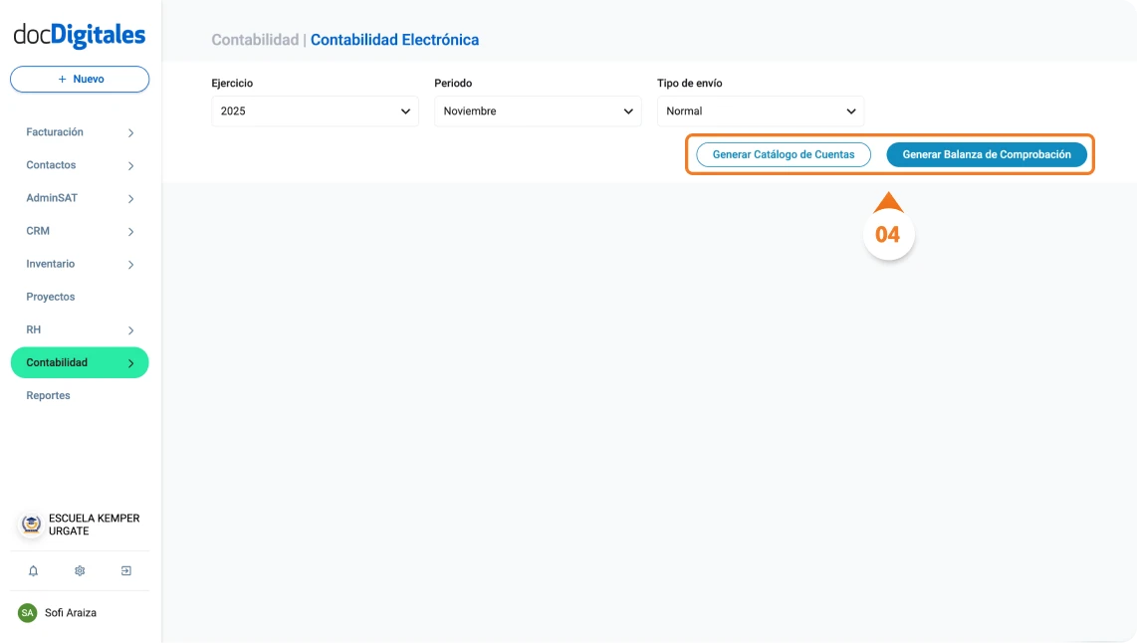This screenshot has width=1137, height=643.
Task: Click Generar Balanza de Comprobación
Action: tap(986, 154)
